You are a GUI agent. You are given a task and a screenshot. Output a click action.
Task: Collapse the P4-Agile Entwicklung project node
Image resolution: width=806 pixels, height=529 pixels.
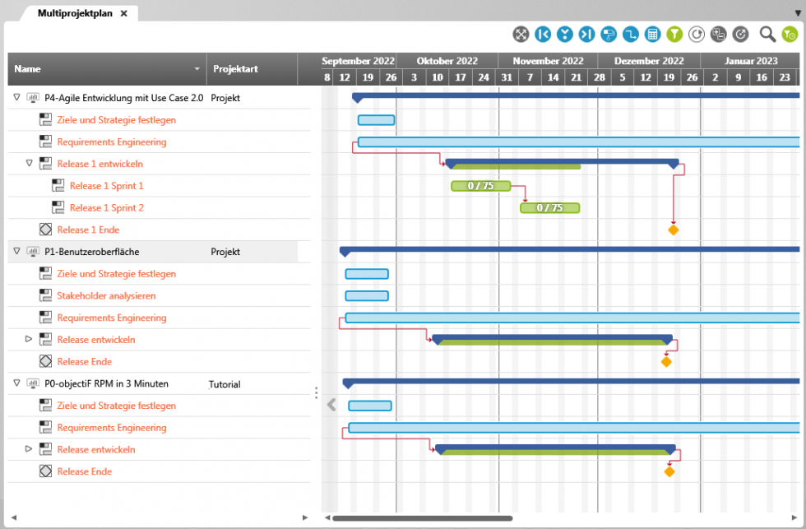pos(16,97)
